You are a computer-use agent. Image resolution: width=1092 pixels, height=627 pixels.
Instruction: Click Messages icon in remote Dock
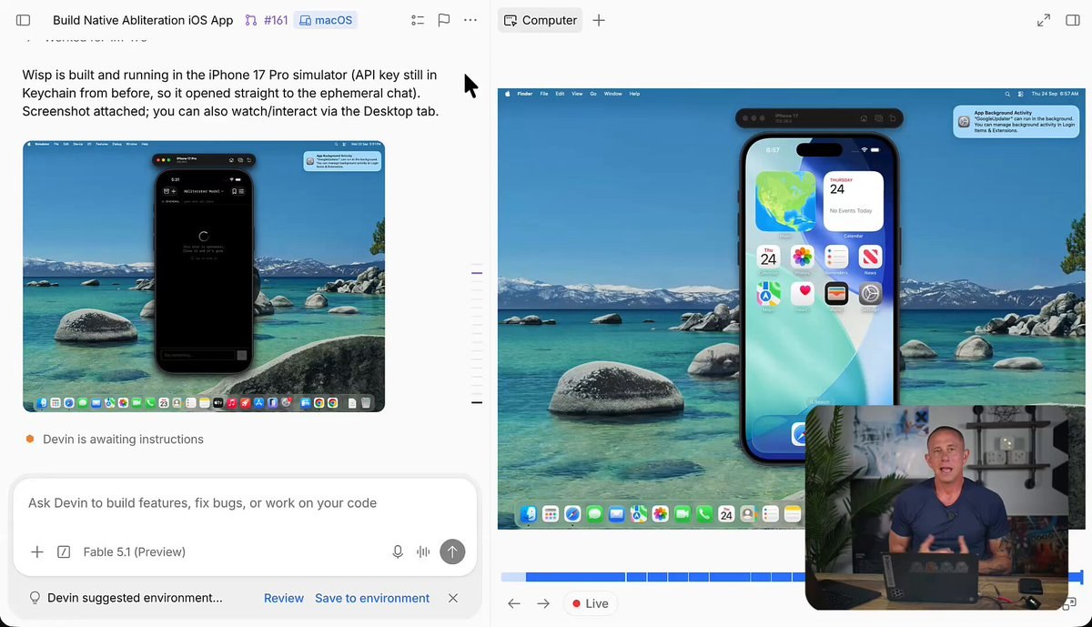(594, 514)
